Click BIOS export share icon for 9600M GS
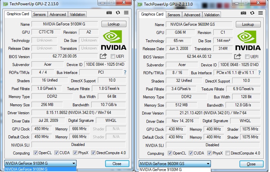This screenshot has height=172, width=270. click(237, 56)
